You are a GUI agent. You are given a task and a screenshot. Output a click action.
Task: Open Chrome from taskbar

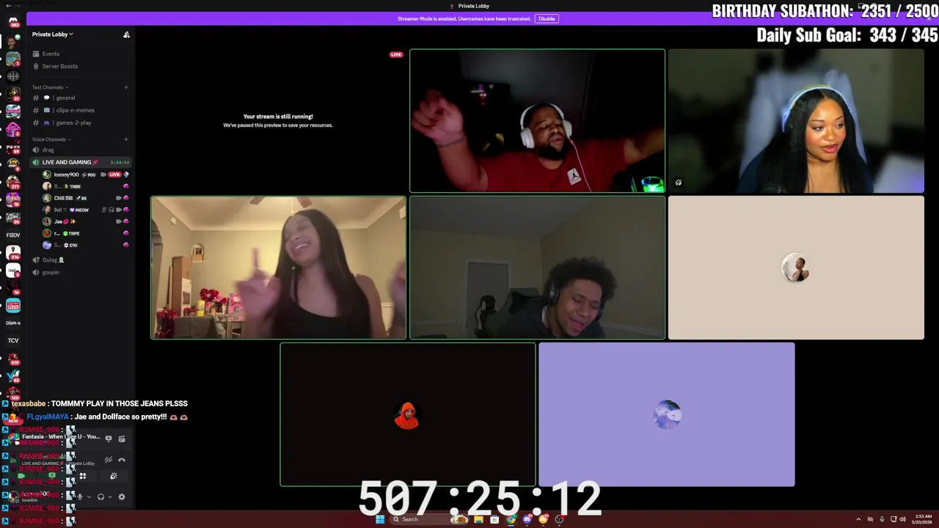click(x=511, y=519)
